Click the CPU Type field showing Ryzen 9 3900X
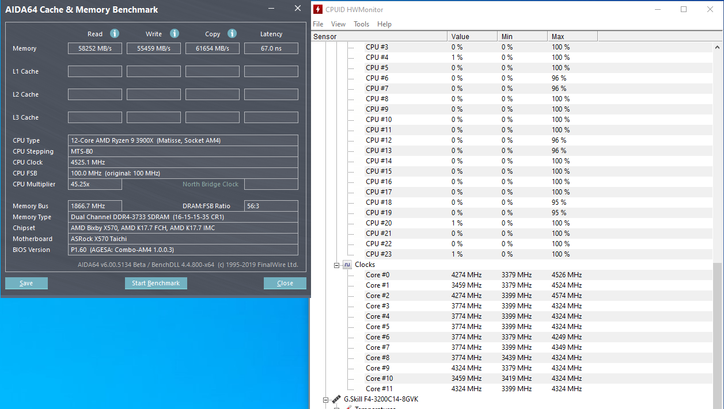 [183, 140]
